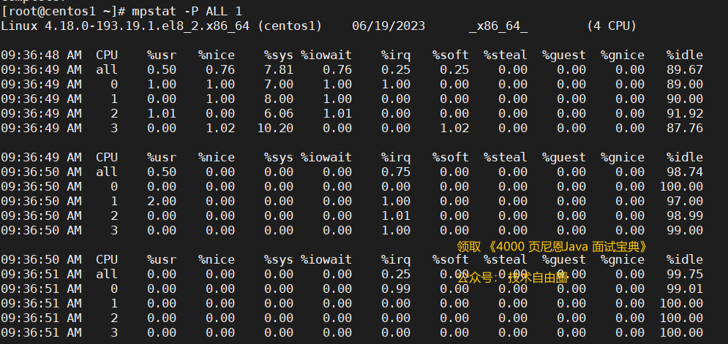
Task: Click the shell prompt '[root@centos1 ~]#'
Action: click(x=63, y=11)
